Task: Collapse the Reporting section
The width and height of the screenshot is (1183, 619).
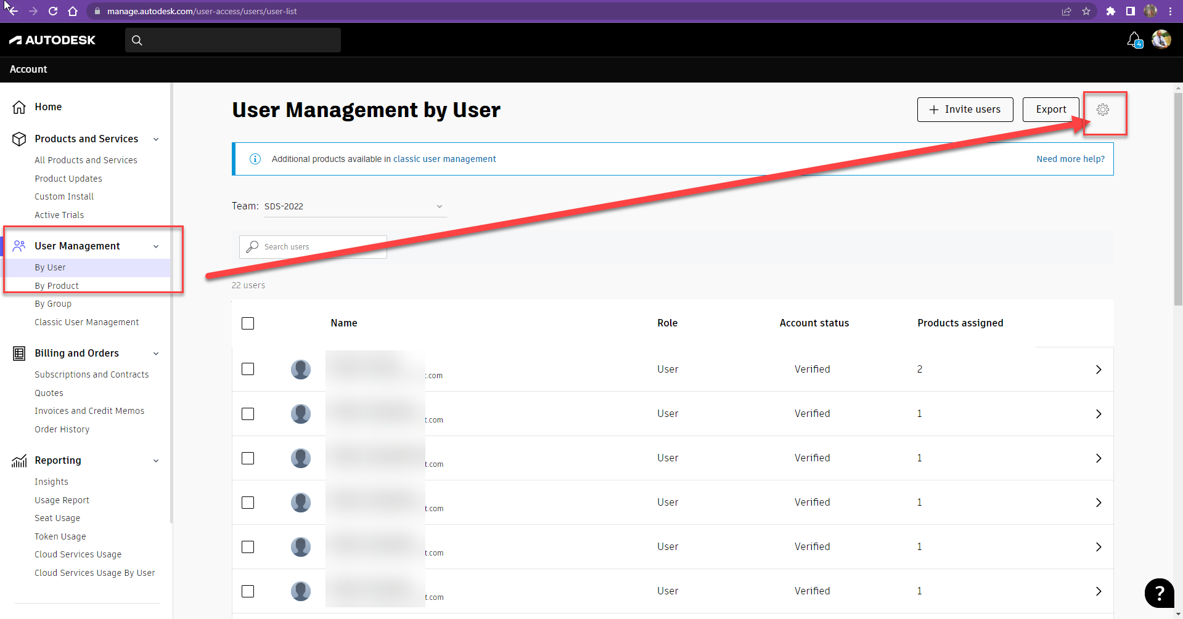Action: (156, 461)
